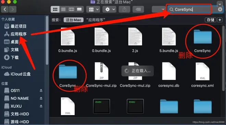Viewport: 226px width, 125px height.
Task: Switch to icon view mode
Action: tap(55, 10)
